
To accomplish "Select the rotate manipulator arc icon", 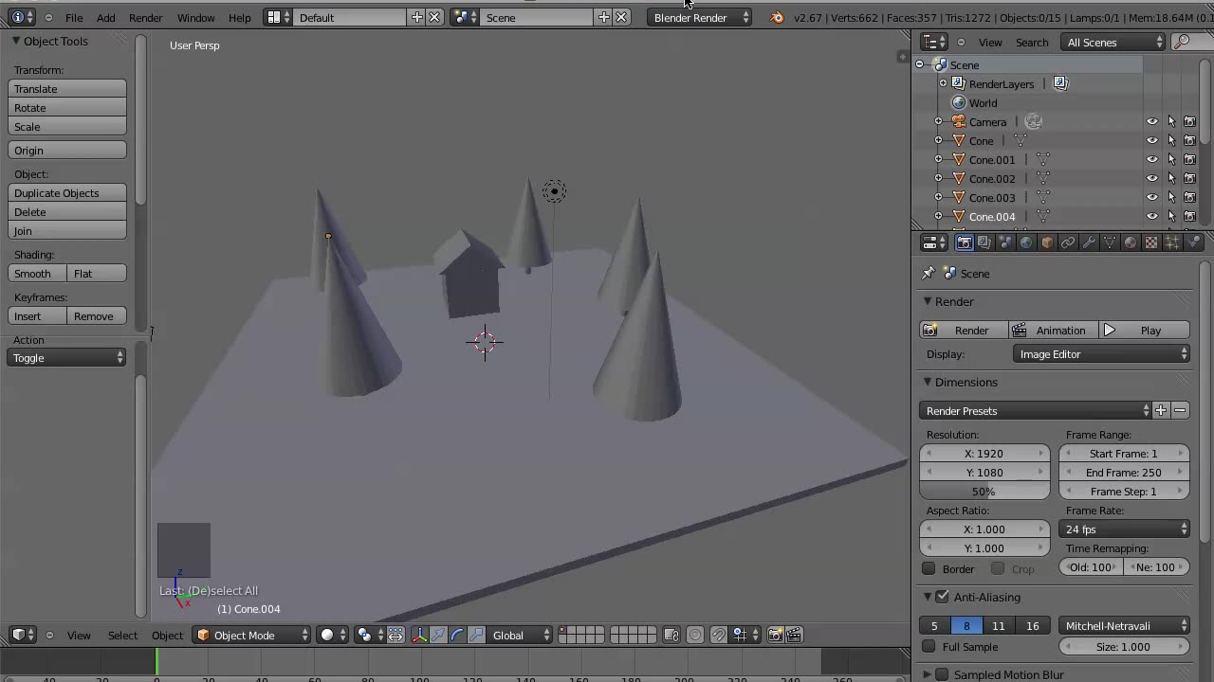I will [457, 635].
